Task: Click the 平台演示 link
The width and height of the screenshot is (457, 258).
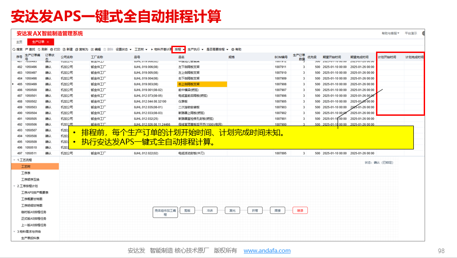Action: point(411,34)
